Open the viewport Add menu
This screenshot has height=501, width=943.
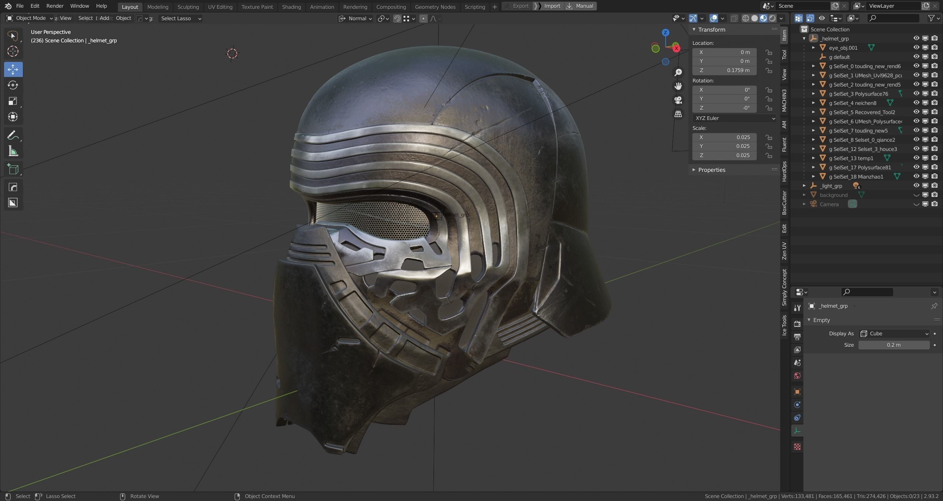[105, 18]
